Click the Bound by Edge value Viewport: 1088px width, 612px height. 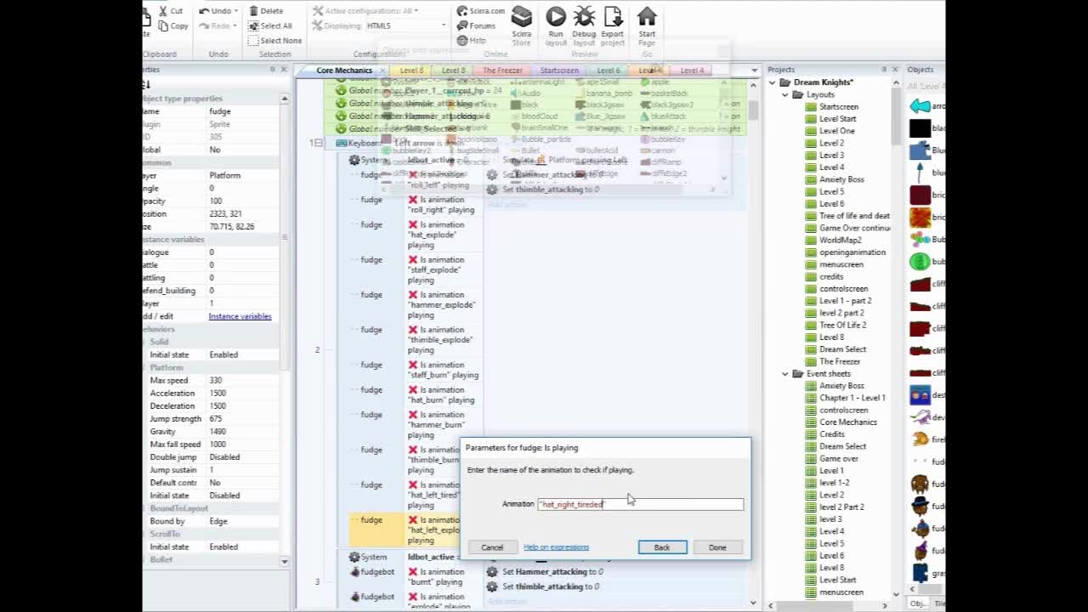(x=242, y=521)
